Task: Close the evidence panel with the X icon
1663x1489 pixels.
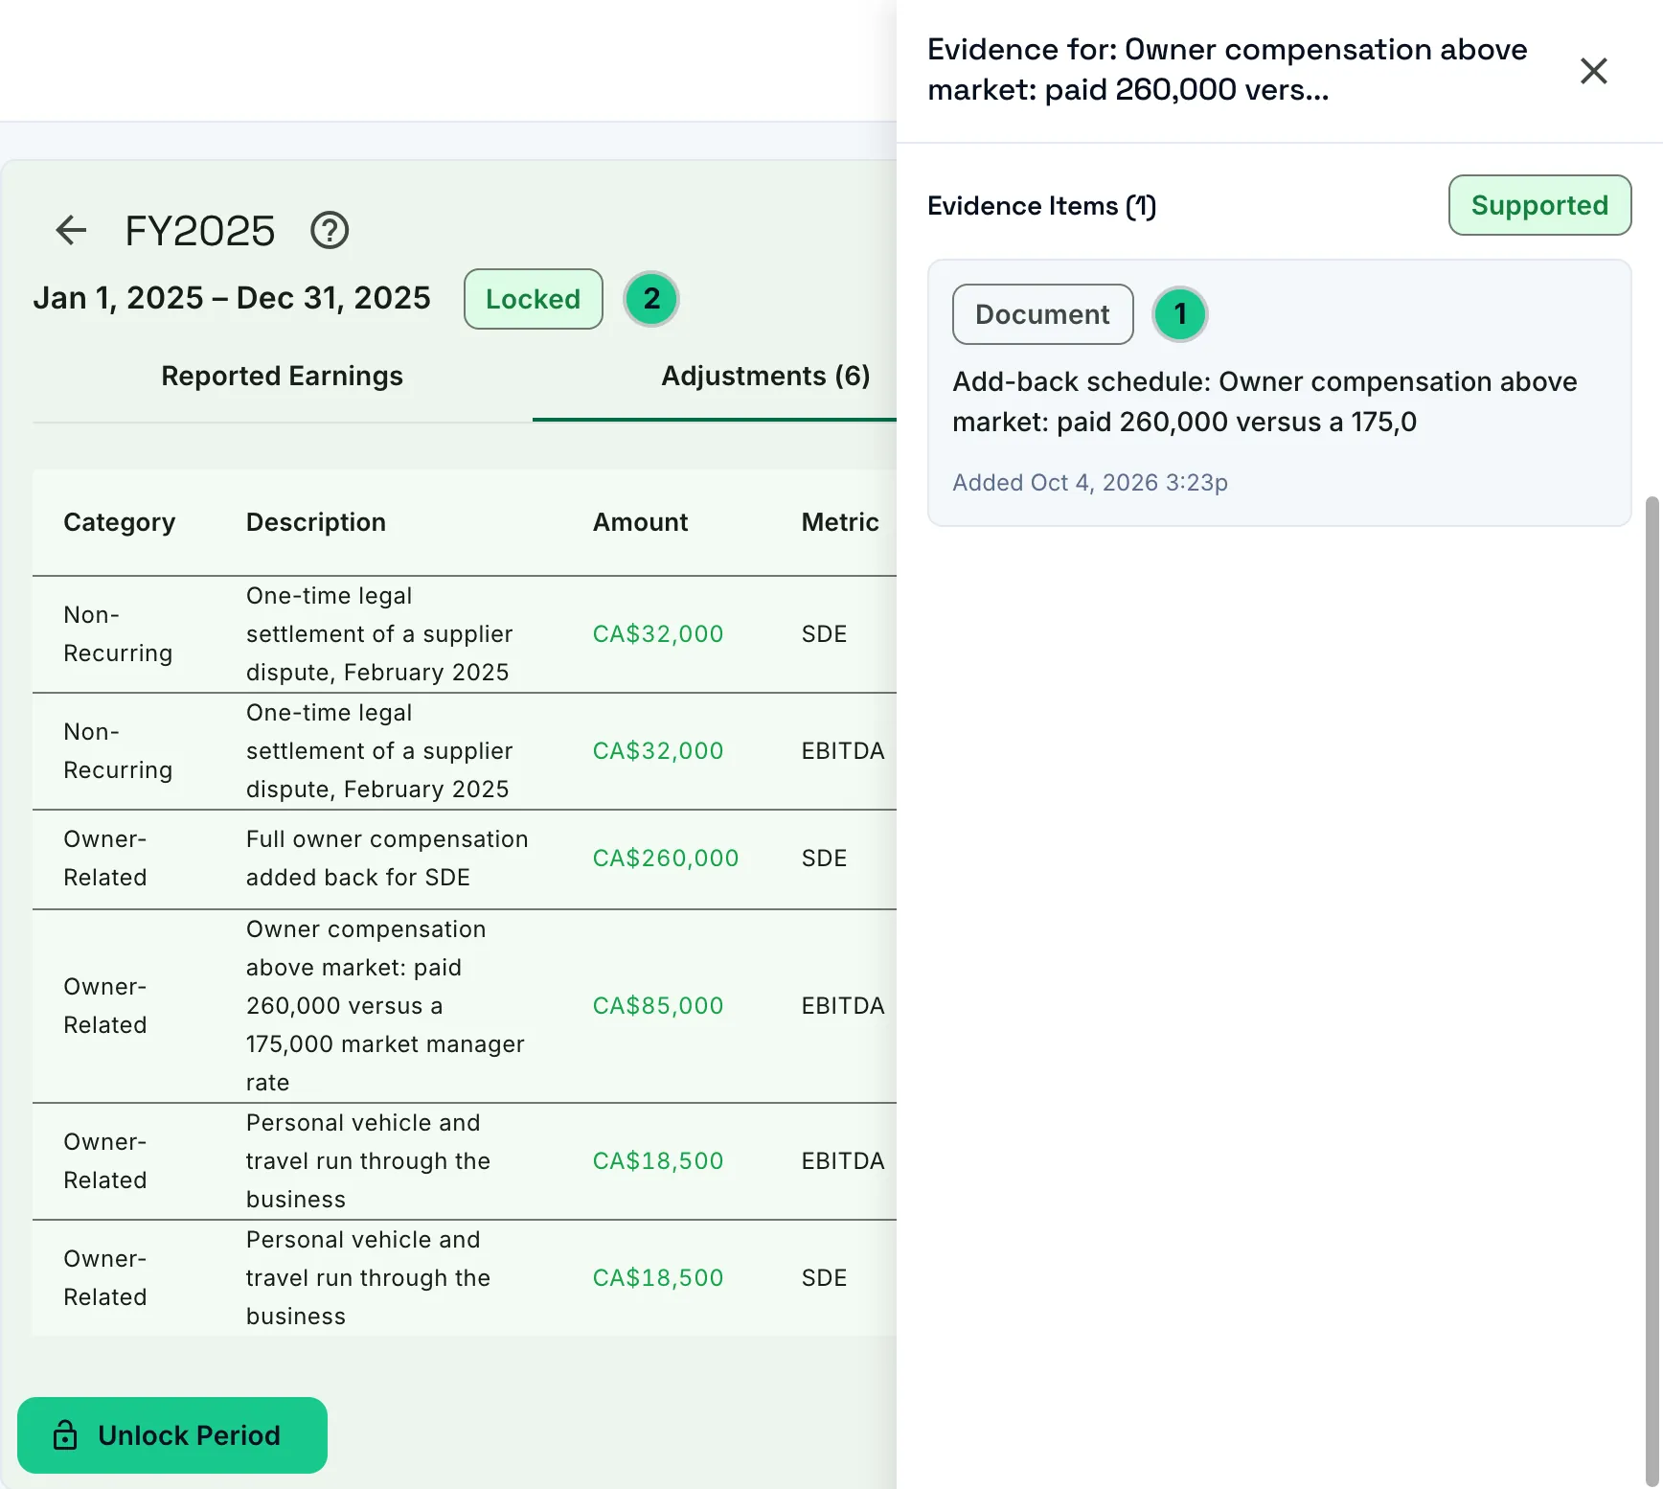Action: (x=1593, y=71)
